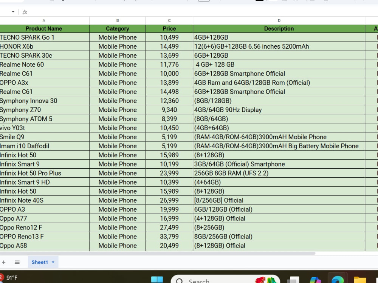Select description '12(6+6)GB+128GB 6.56 inches 5200mAh'
Image resolution: width=378 pixels, height=283 pixels.
click(279, 46)
